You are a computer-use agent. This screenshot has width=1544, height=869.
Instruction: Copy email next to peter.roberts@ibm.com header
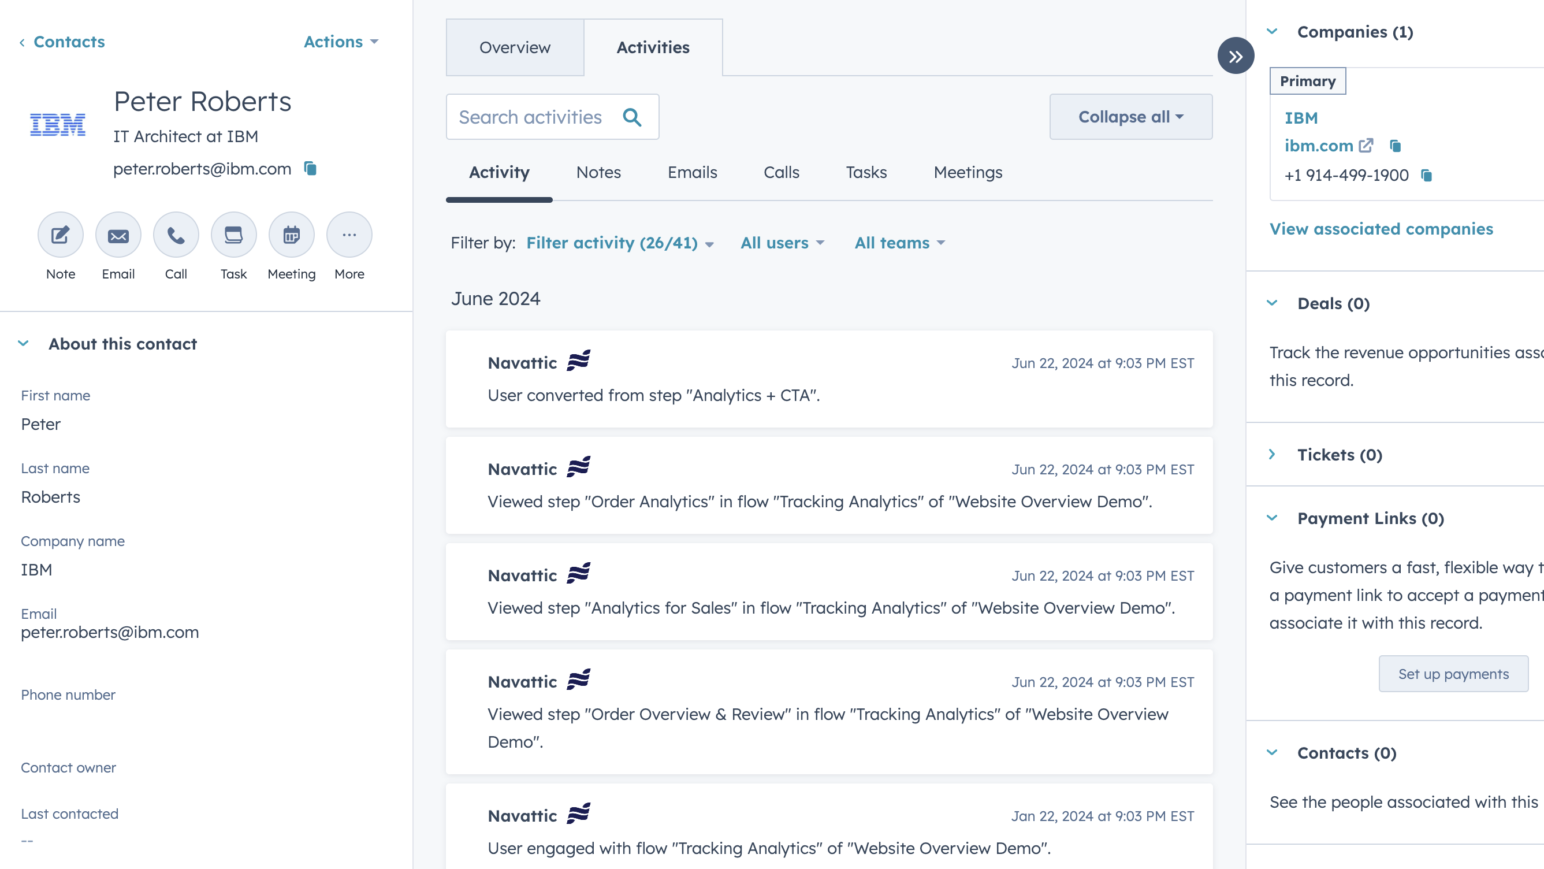(311, 169)
